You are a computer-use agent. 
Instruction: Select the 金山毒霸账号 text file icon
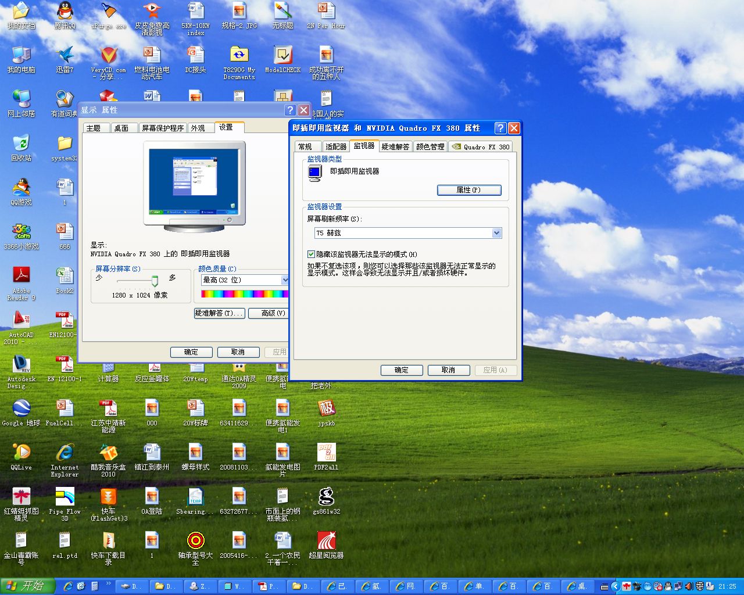21,549
